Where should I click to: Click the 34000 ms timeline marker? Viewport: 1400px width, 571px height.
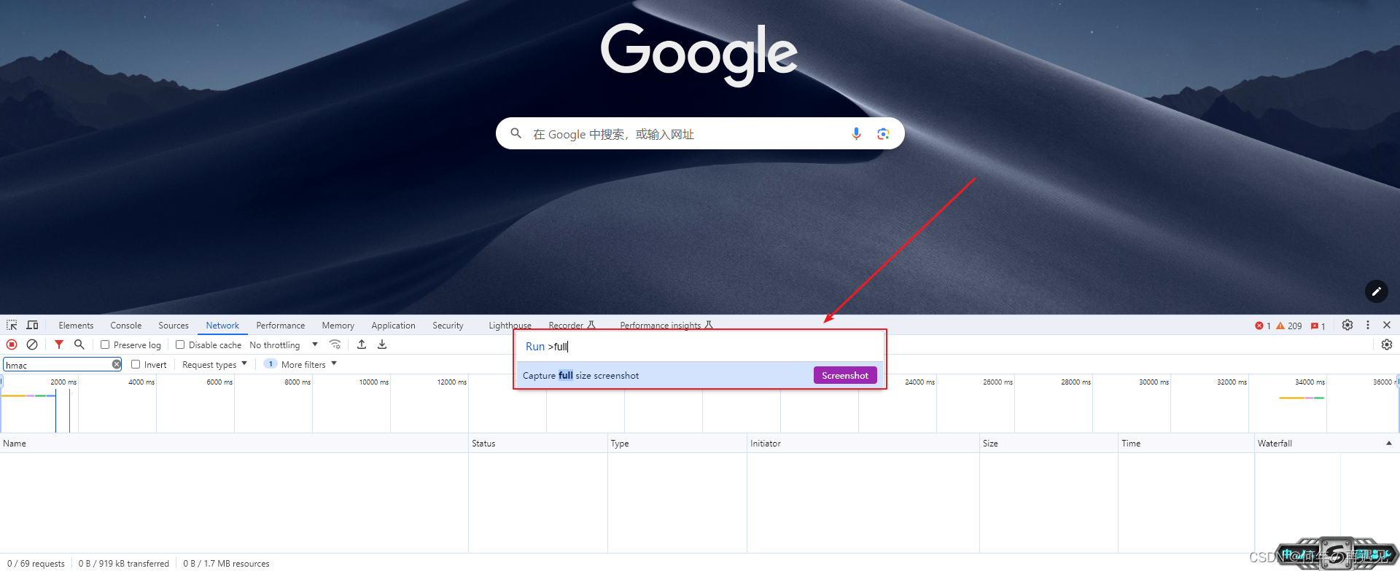click(1310, 382)
